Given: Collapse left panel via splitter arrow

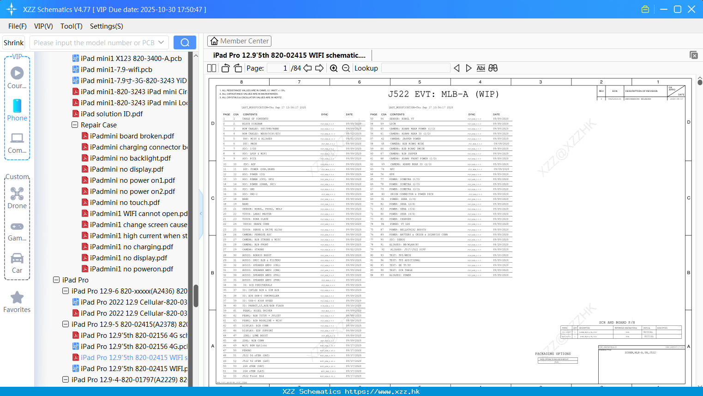Looking at the screenshot, I should (x=201, y=213).
